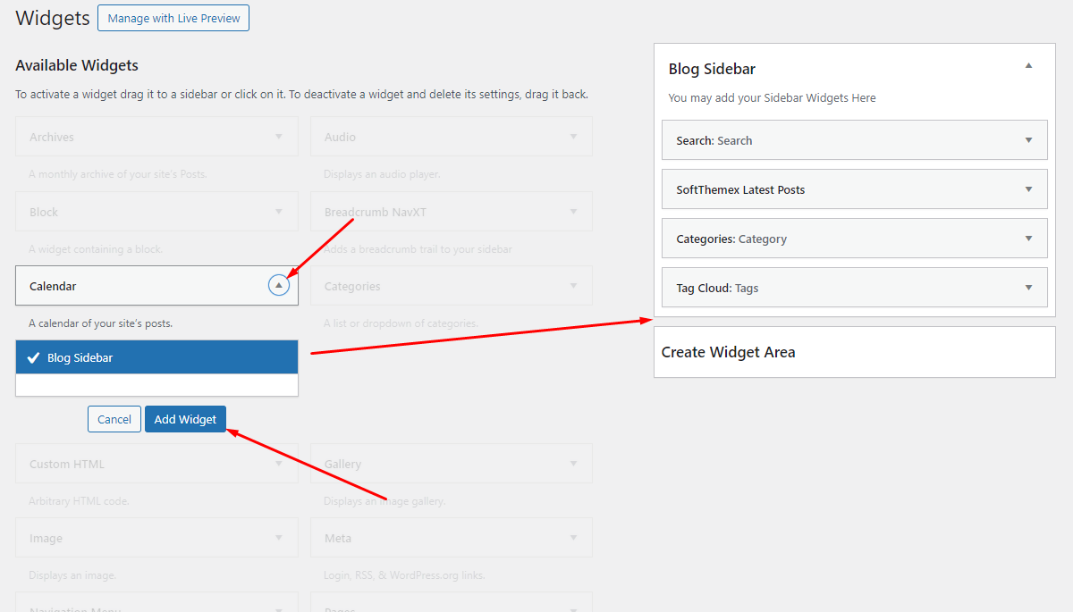Select the Meta widget title
Viewport: 1073px width, 612px height.
coord(338,538)
